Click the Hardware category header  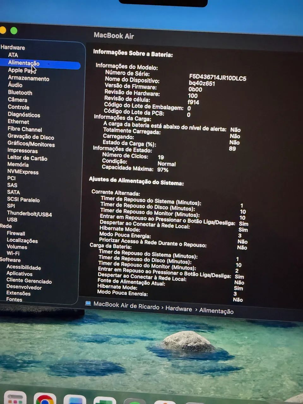[x=12, y=48]
